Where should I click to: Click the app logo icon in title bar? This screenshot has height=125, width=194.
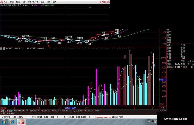pyautogui.click(x=1, y=2)
